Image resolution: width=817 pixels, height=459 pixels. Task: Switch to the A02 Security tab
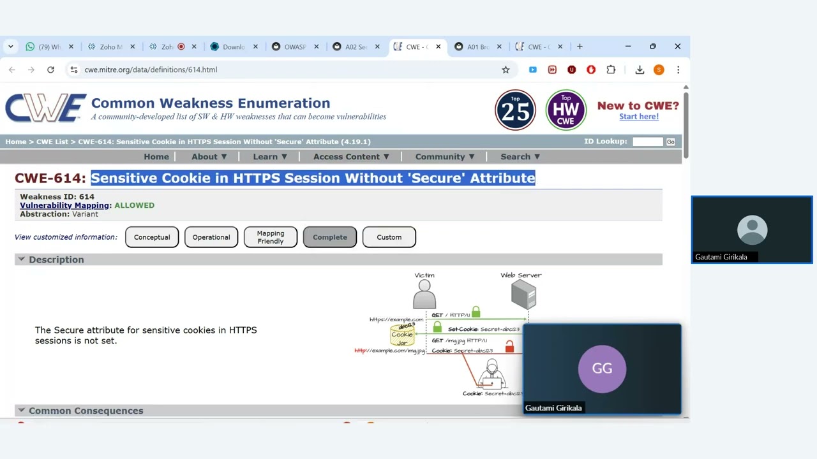tap(351, 47)
